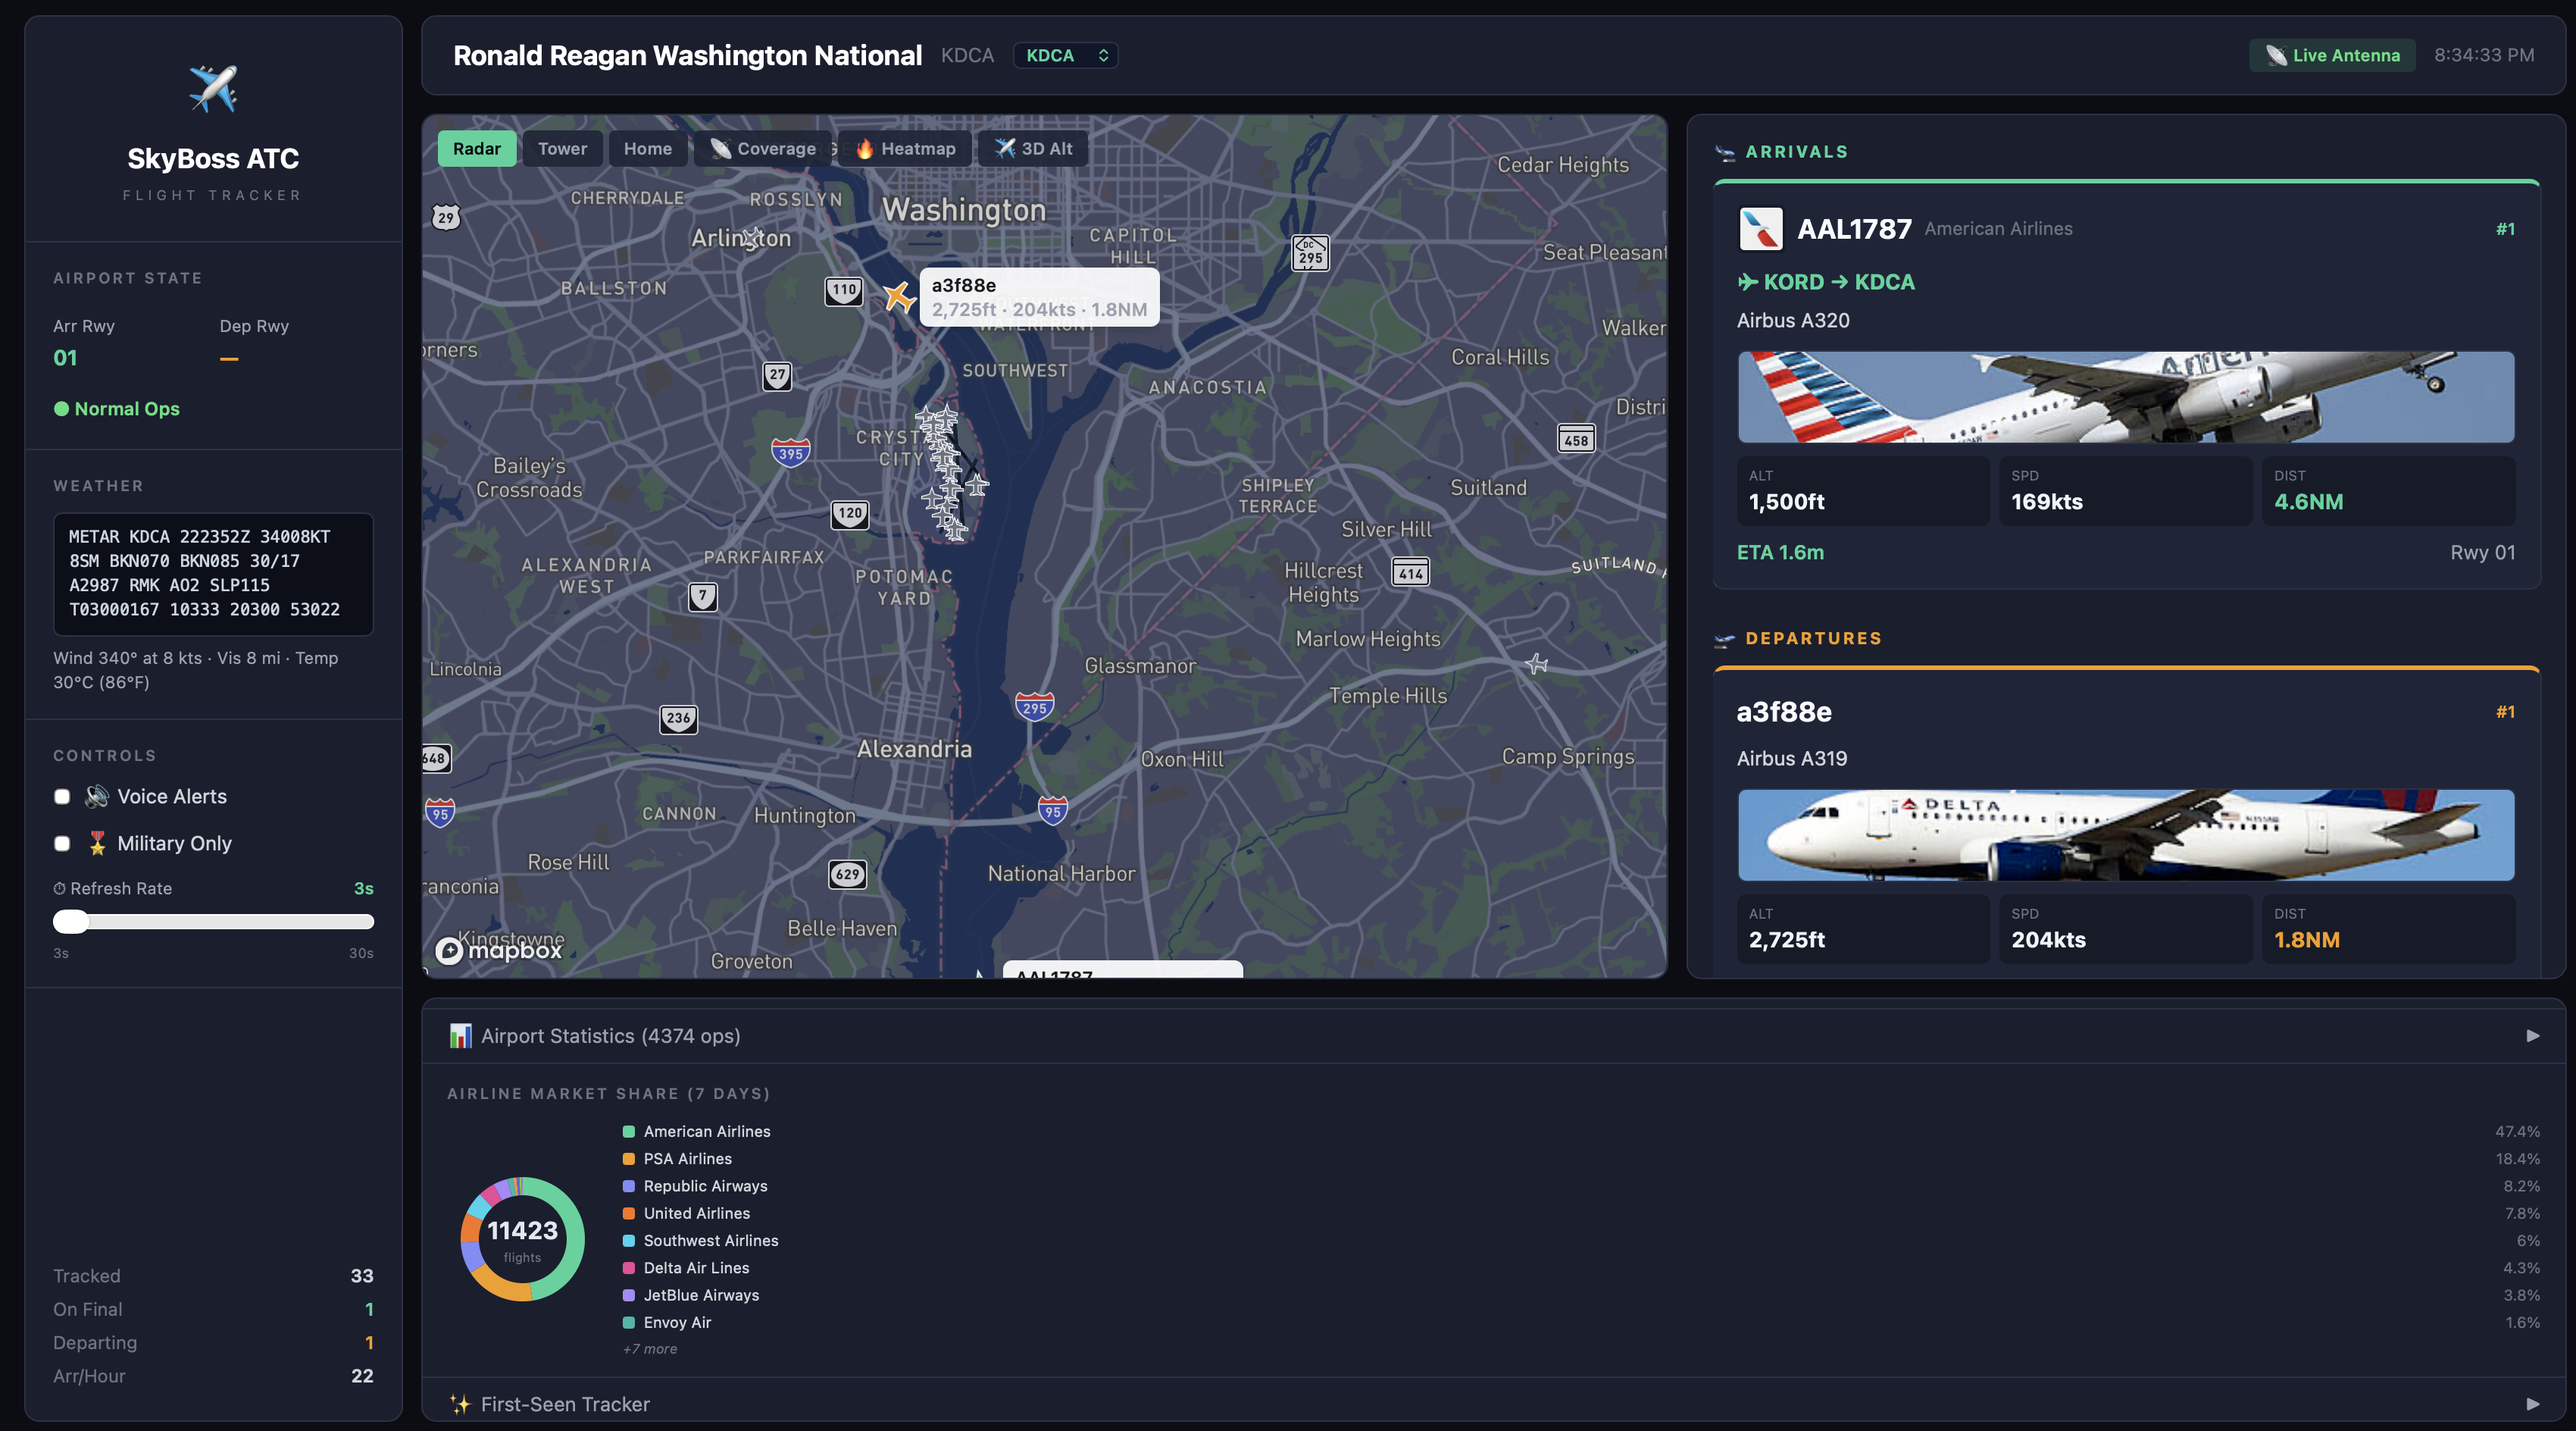Click the Refresh Rate clock icon
This screenshot has height=1431, width=2576.
[59, 888]
